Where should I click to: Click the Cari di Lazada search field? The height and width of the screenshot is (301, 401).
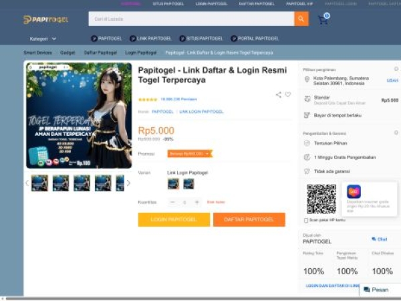(191, 19)
